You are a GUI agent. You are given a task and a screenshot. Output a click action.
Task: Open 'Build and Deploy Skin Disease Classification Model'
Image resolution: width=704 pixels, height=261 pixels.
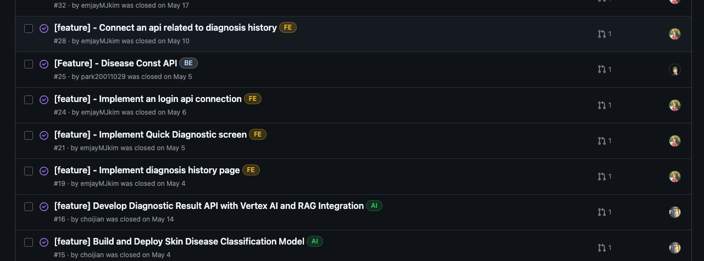179,241
